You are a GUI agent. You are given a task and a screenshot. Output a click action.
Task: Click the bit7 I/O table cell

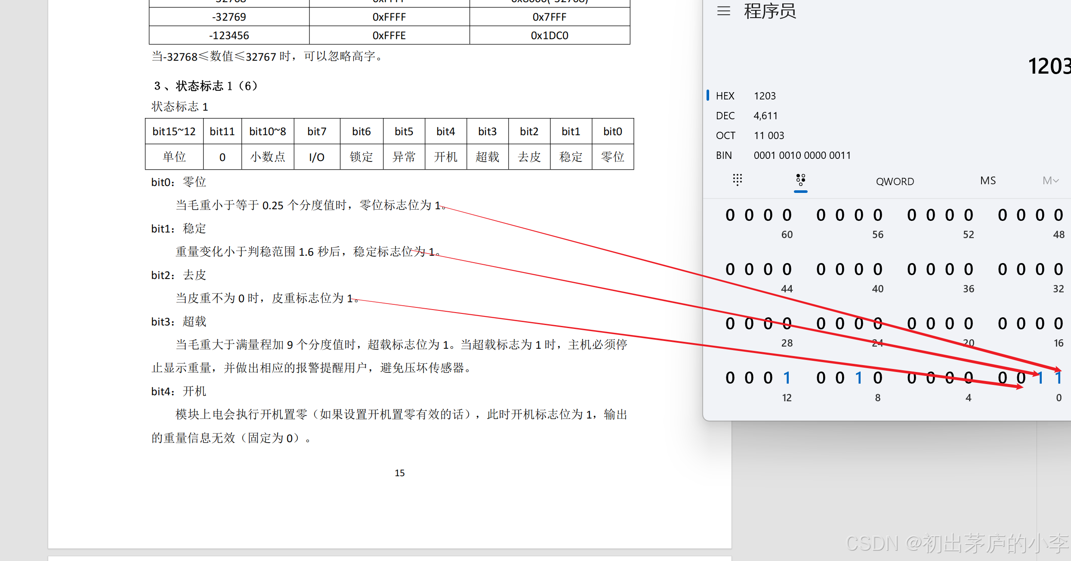pos(317,157)
